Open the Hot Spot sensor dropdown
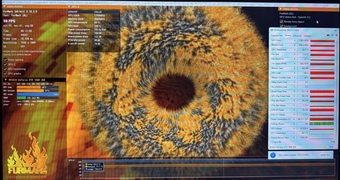The width and height of the screenshot is (340, 180). 294,54
